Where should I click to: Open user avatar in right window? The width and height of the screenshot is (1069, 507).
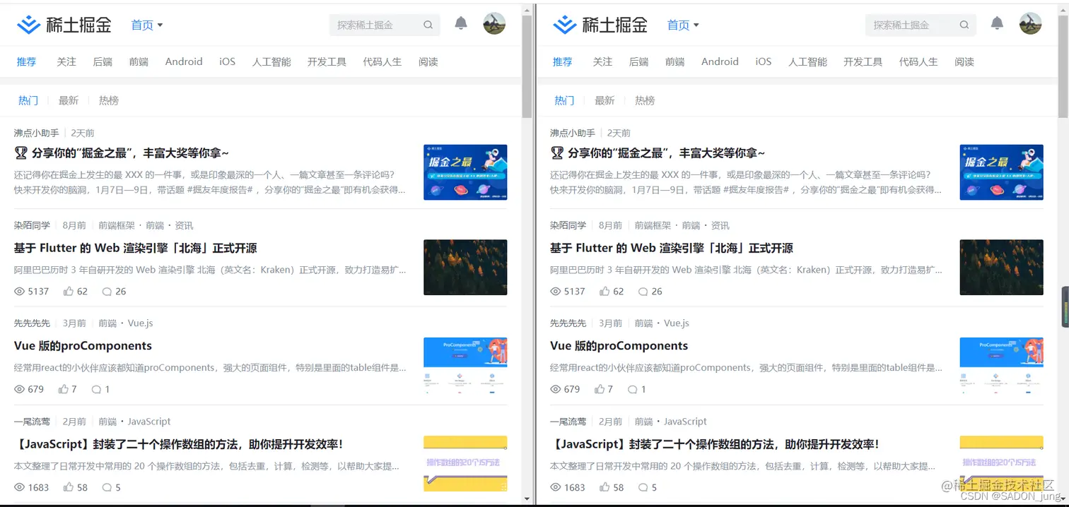coord(1030,24)
